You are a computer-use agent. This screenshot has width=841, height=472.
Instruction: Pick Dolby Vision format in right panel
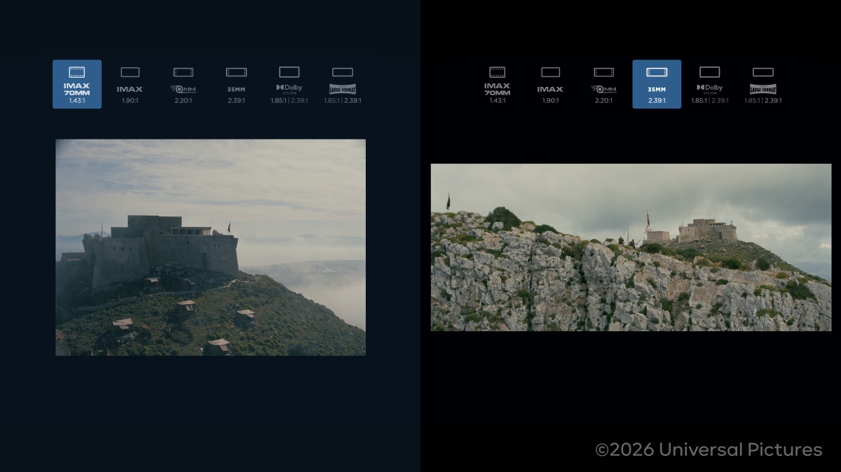(710, 84)
